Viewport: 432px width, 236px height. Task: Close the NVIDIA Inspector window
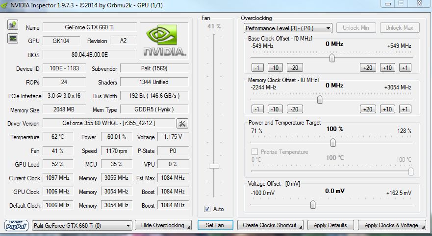click(420, 3)
